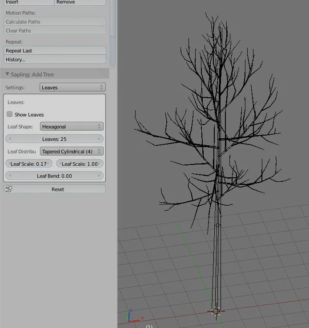Click the Reset button
309x328 pixels.
click(x=55, y=189)
